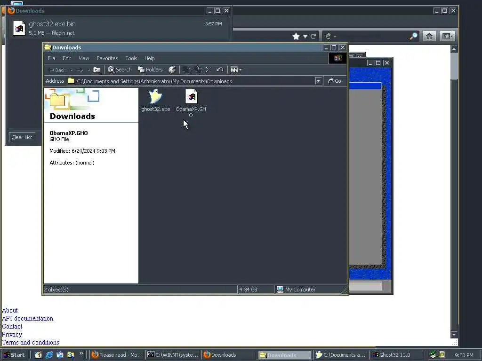
Task: Open Firefox Home button
Action: click(x=429, y=37)
